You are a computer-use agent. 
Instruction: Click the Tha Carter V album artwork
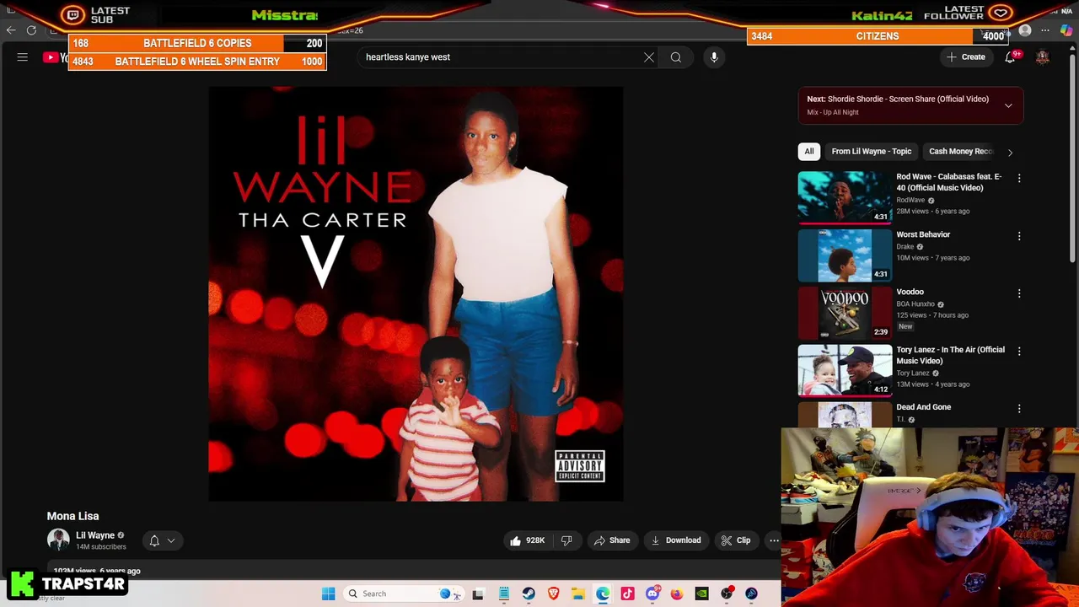(416, 293)
